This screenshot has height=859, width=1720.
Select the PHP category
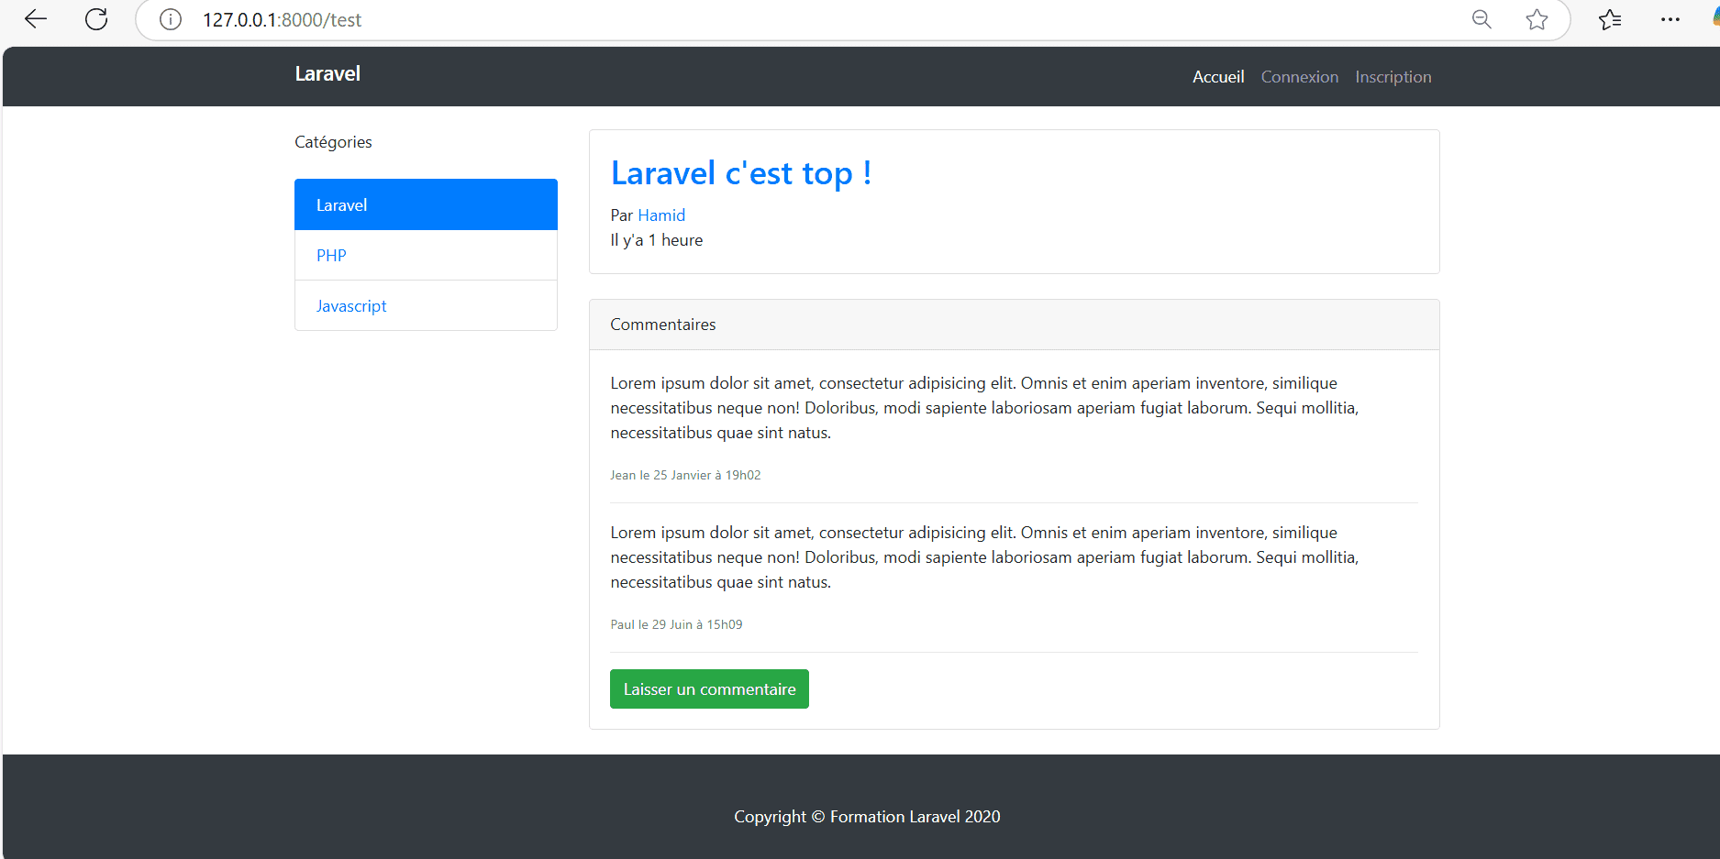tap(426, 255)
